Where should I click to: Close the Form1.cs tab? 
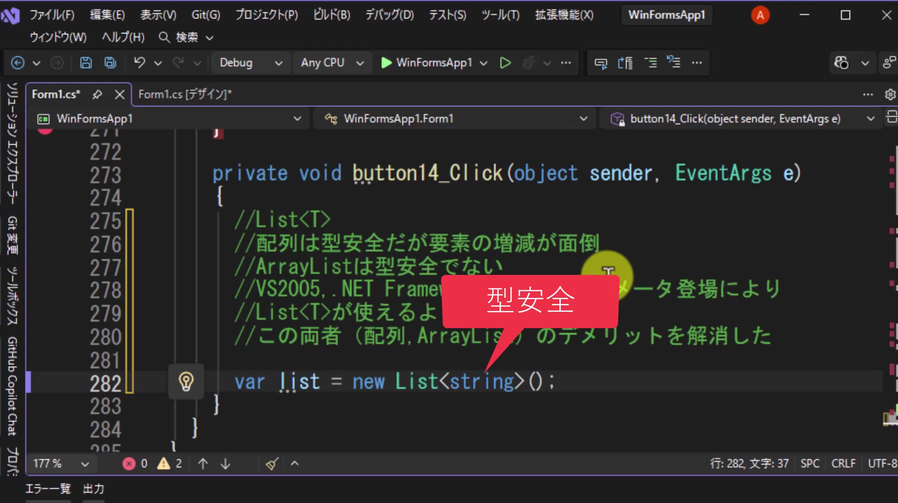tap(120, 94)
